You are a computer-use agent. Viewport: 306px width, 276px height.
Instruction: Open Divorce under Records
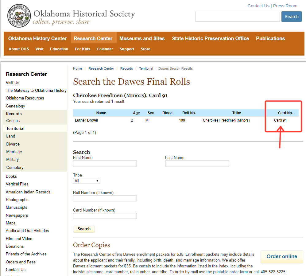click(x=13, y=144)
